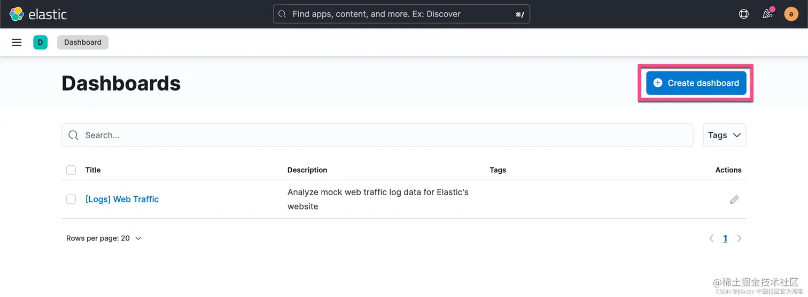808x297 pixels.
Task: Open the user avatar menu
Action: pyautogui.click(x=791, y=14)
